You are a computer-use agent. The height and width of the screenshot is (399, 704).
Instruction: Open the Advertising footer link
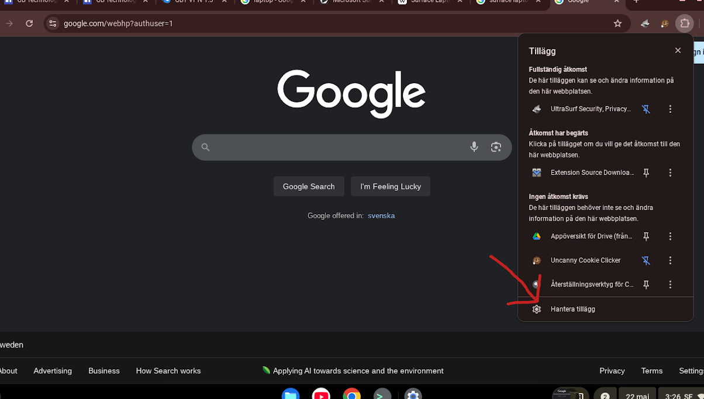(53, 371)
